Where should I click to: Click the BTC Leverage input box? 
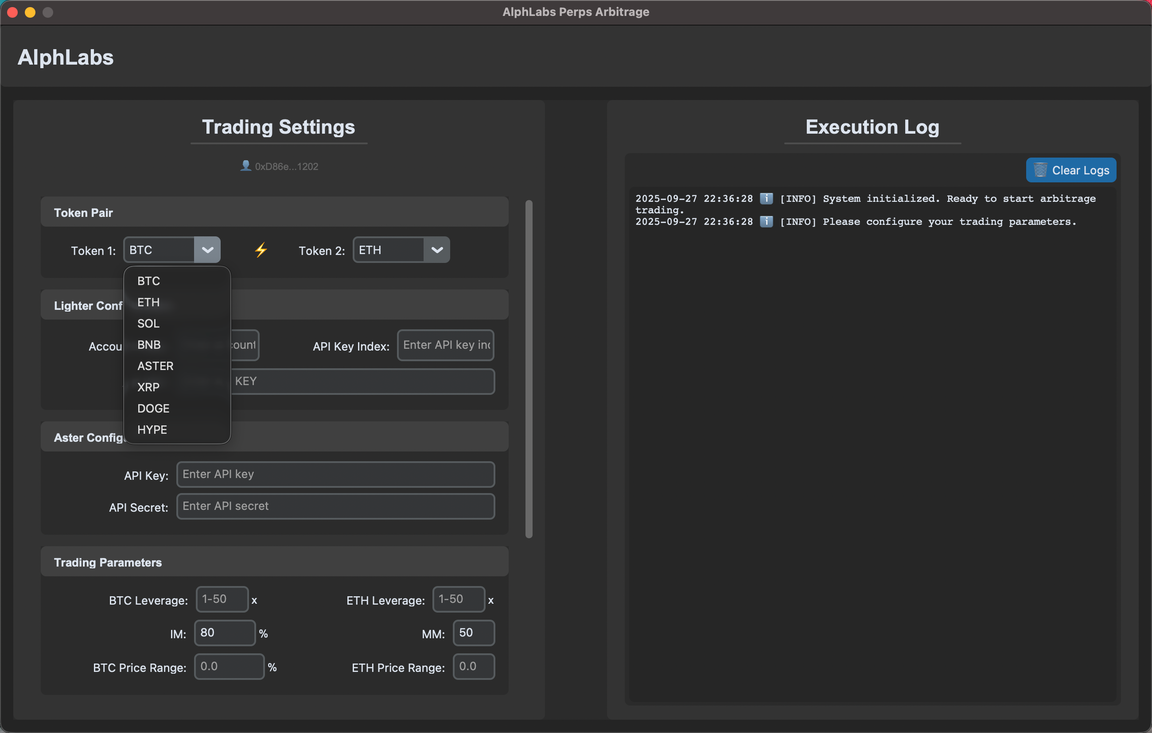click(222, 599)
